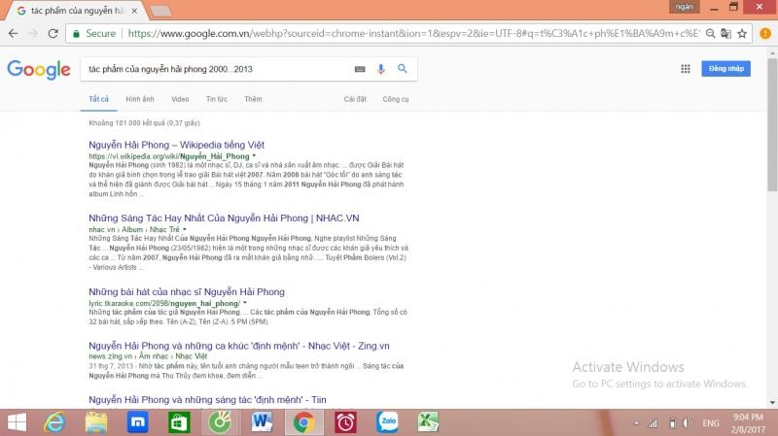778x436 pixels.
Task: Click the blue magnifier search button
Action: point(402,69)
